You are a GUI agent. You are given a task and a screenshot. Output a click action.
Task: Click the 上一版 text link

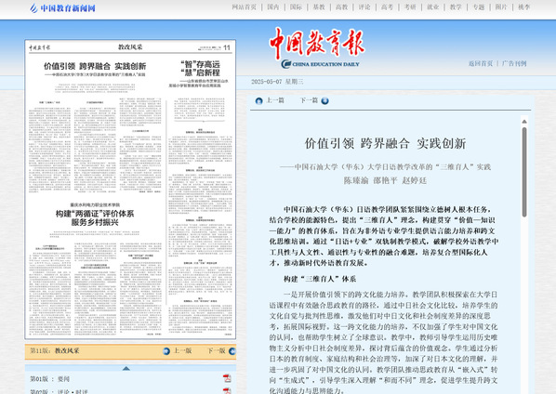(182, 350)
